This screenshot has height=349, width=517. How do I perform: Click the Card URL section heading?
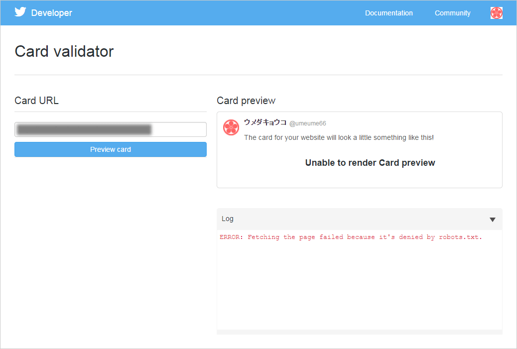point(36,101)
